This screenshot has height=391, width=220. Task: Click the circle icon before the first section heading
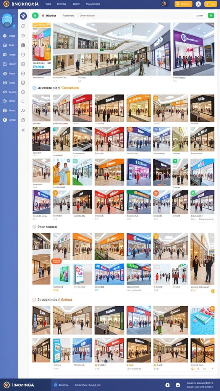click(34, 88)
